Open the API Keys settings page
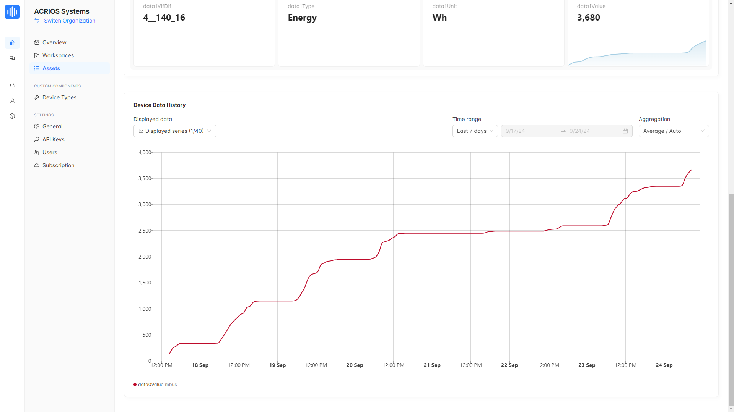Viewport: 734px width, 412px height. pyautogui.click(x=53, y=139)
